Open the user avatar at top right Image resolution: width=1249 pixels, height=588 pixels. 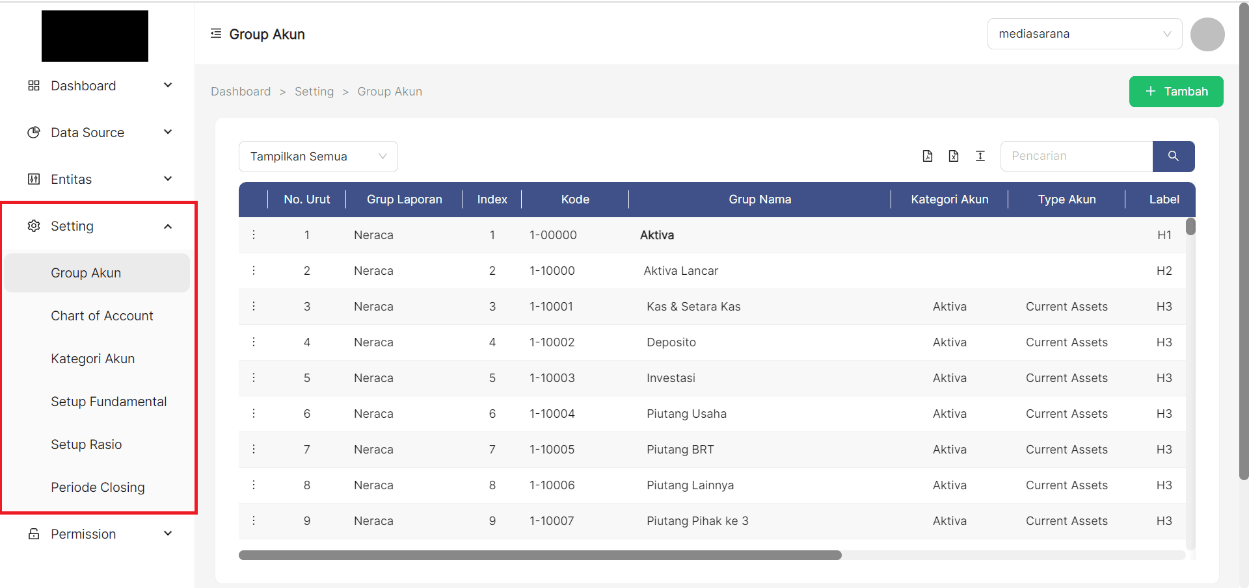[x=1207, y=34]
